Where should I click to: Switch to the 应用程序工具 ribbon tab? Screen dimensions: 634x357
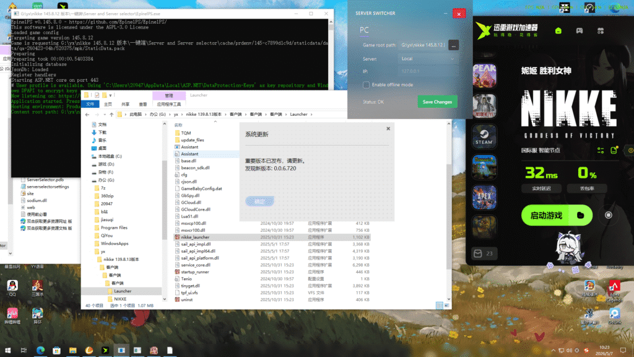(168, 104)
